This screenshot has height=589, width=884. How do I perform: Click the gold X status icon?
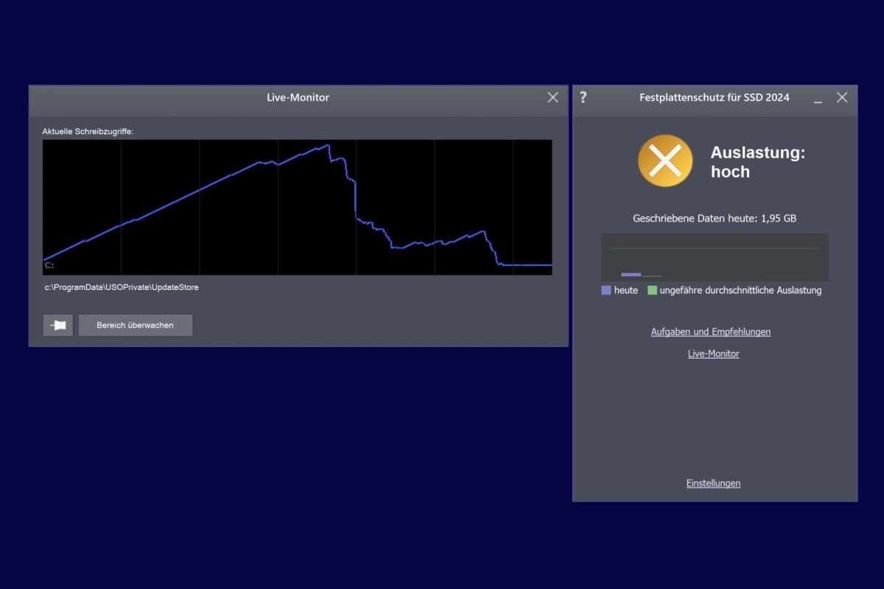(664, 161)
